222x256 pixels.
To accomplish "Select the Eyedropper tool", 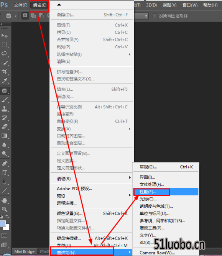I will click(5, 81).
